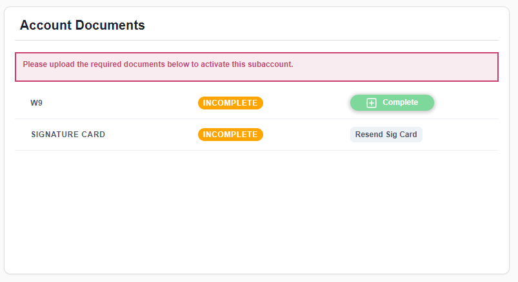This screenshot has height=282, width=518.
Task: Select the W9 document row
Action: (129, 103)
